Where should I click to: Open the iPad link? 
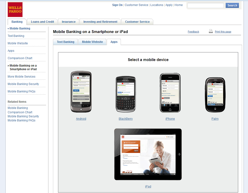click(148, 186)
